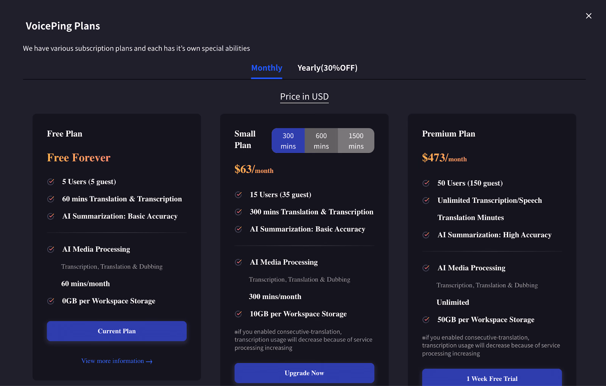606x386 pixels.
Task: Click checkmark beside 15 Users (35 guest)
Action: pyautogui.click(x=239, y=195)
